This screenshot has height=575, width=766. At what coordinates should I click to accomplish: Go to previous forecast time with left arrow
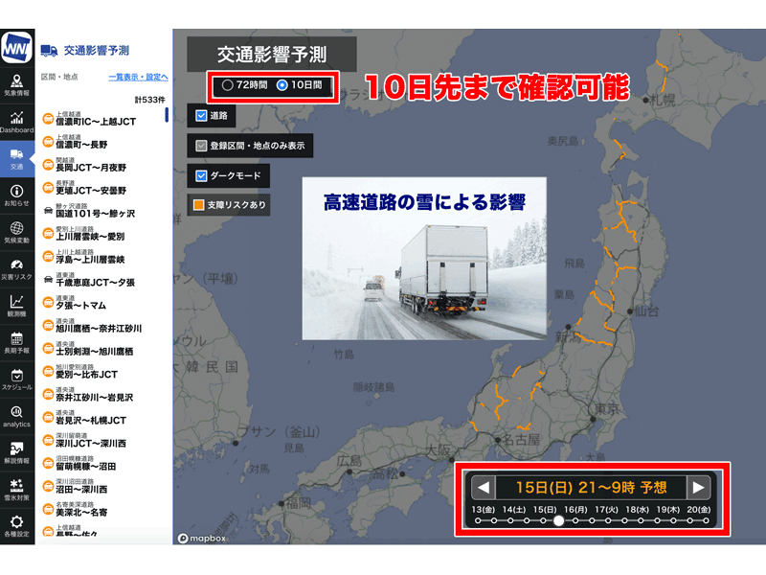coord(484,487)
